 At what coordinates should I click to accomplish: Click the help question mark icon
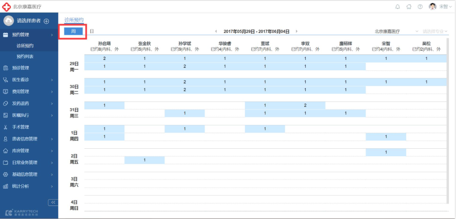click(420, 7)
